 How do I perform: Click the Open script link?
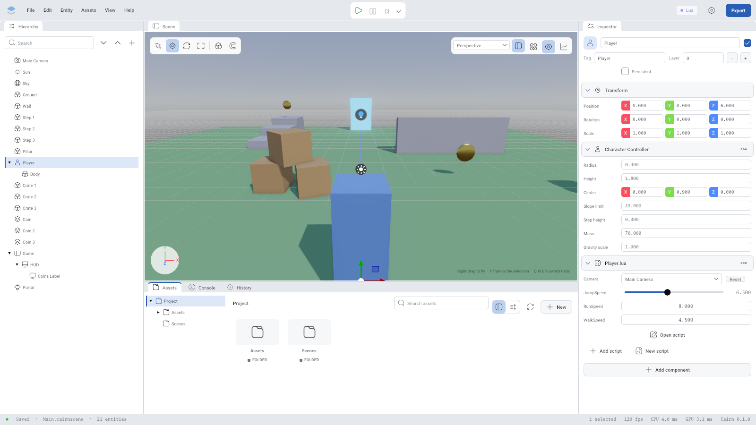point(667,335)
